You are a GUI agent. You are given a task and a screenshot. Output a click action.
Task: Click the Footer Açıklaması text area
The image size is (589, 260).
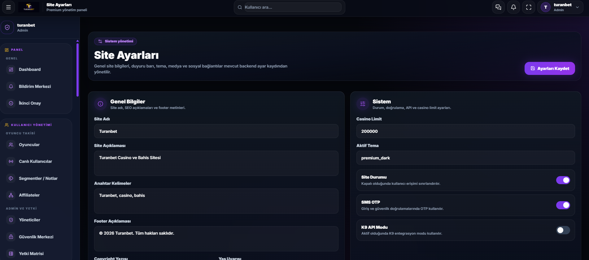click(216, 239)
